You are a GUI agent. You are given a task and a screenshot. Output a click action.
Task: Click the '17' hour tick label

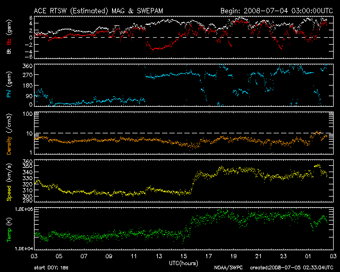point(209,257)
